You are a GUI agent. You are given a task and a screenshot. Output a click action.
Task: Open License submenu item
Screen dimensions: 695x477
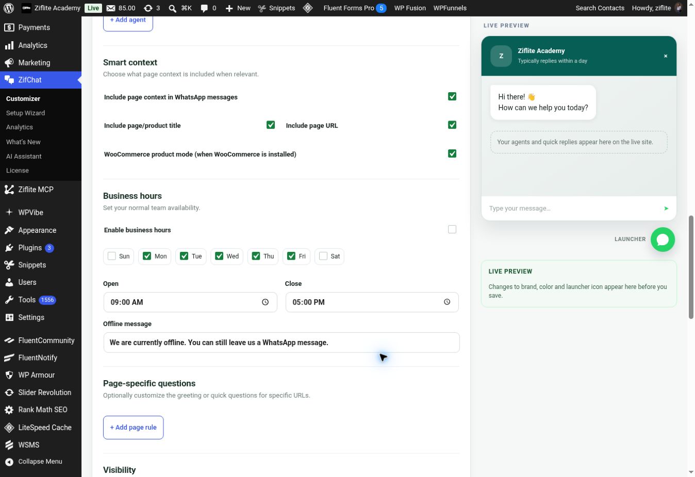[18, 171]
